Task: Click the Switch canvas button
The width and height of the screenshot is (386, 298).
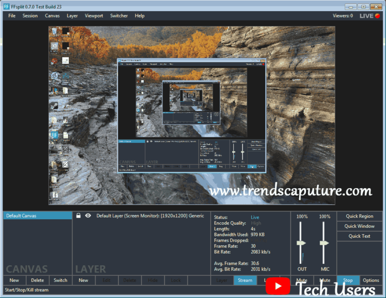Action: 60,280
